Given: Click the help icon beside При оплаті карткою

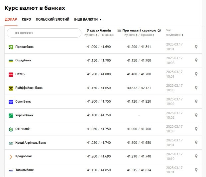Looking at the screenshot, I should 159,30.
